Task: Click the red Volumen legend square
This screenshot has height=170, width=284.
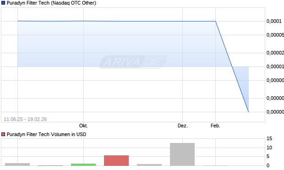Action: [3, 134]
